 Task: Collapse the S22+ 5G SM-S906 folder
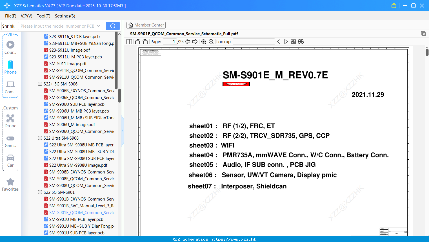coord(40,84)
